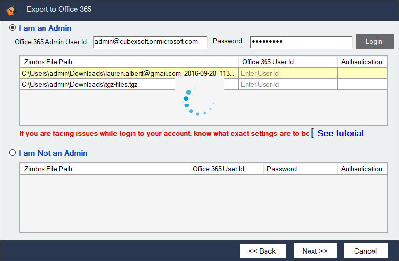
Task: Click the Authentication header in admin table
Action: click(361, 62)
